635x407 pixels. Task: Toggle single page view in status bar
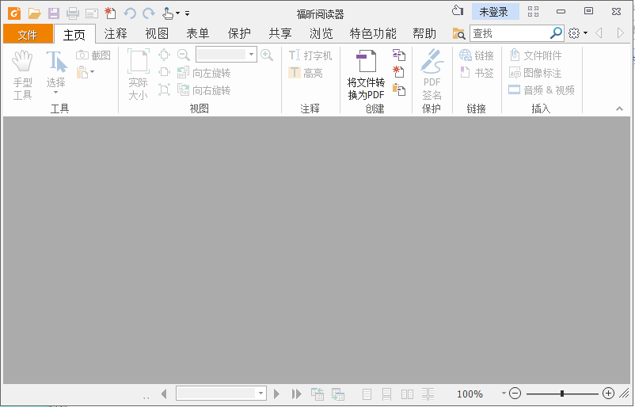[367, 394]
